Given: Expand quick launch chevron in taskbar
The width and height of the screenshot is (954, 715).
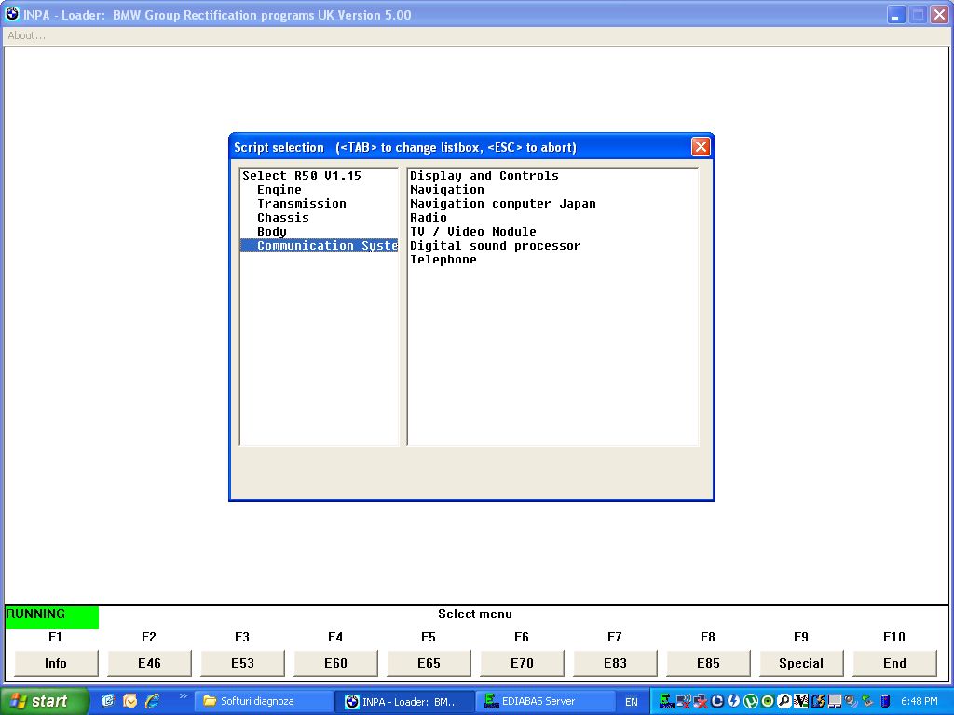Looking at the screenshot, I should click(183, 696).
